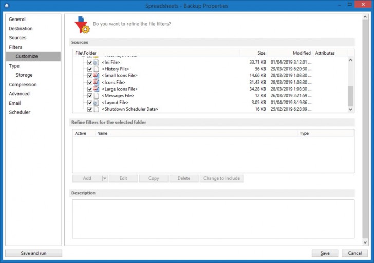
Task: Click the Change to Include button
Action: coord(221,178)
